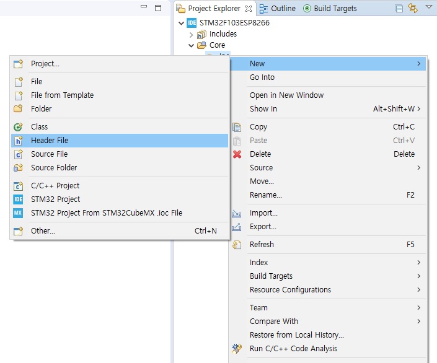Expand the New submenu arrow

tap(418, 64)
